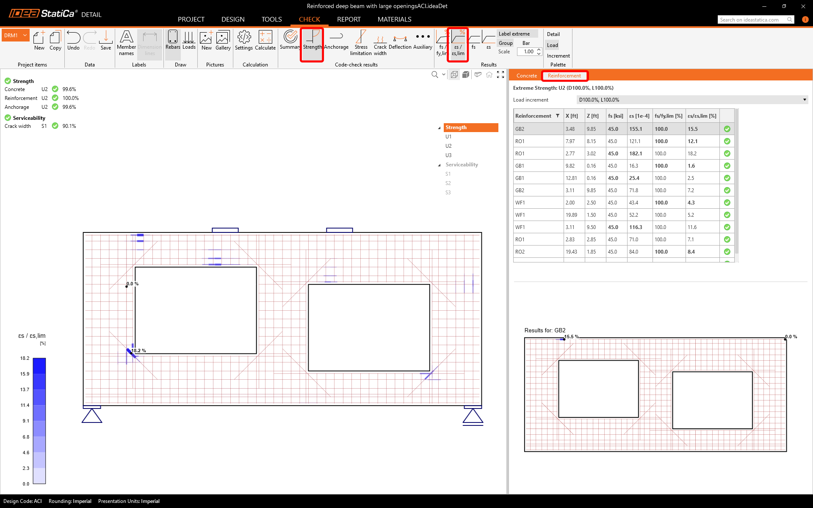Select U3 strength combination

[448, 155]
